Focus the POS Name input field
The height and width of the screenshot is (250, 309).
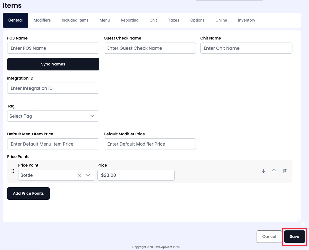[x=53, y=48]
